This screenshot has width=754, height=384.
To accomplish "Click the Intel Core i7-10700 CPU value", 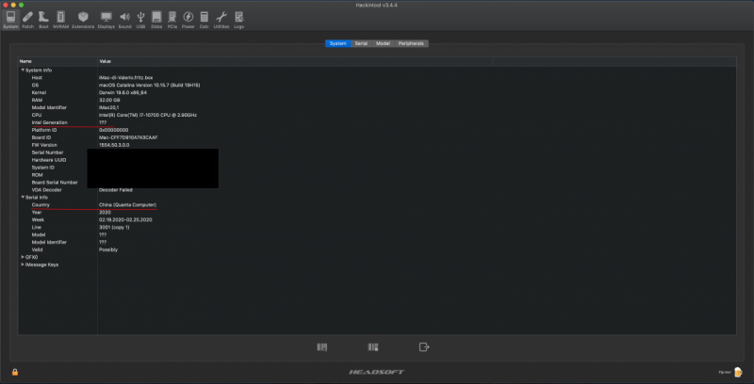I will (x=148, y=115).
